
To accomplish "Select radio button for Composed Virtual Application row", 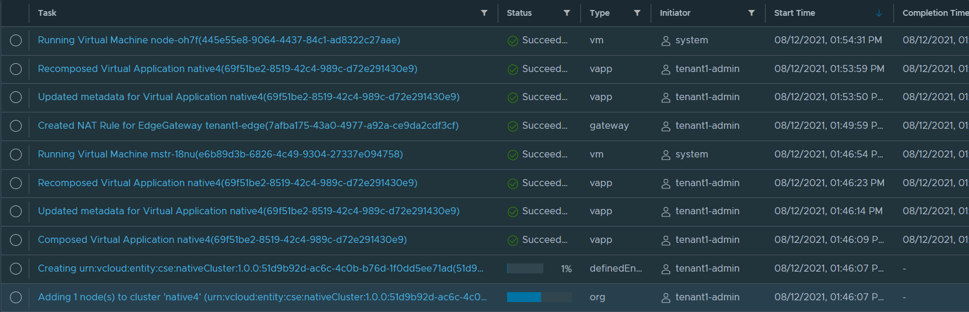I will click(16, 240).
